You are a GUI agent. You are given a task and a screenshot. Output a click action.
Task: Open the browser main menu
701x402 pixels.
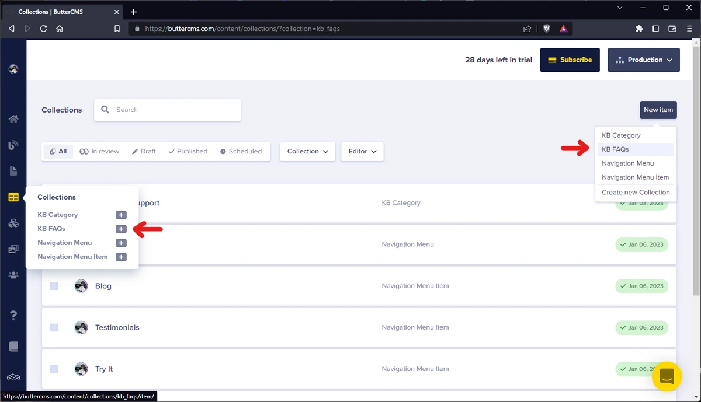(x=689, y=28)
